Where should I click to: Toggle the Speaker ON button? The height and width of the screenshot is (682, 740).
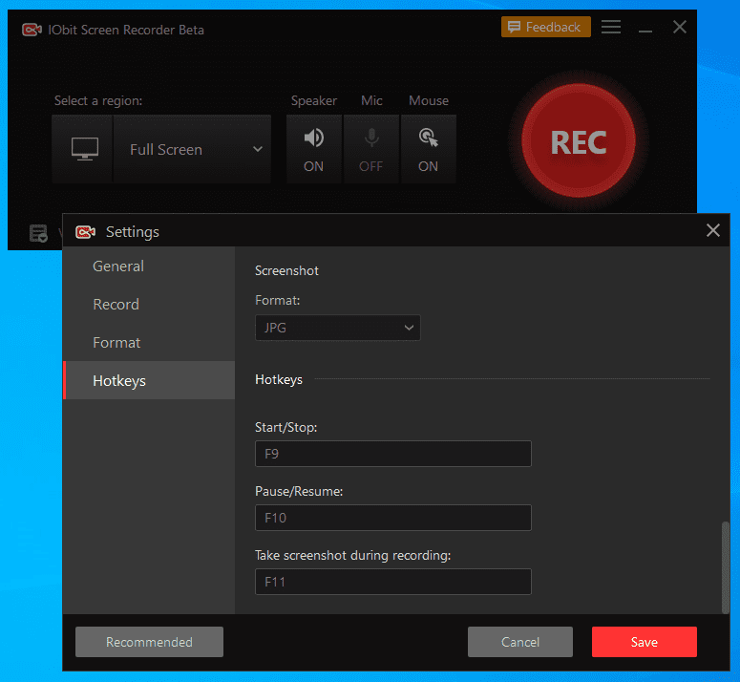[314, 149]
